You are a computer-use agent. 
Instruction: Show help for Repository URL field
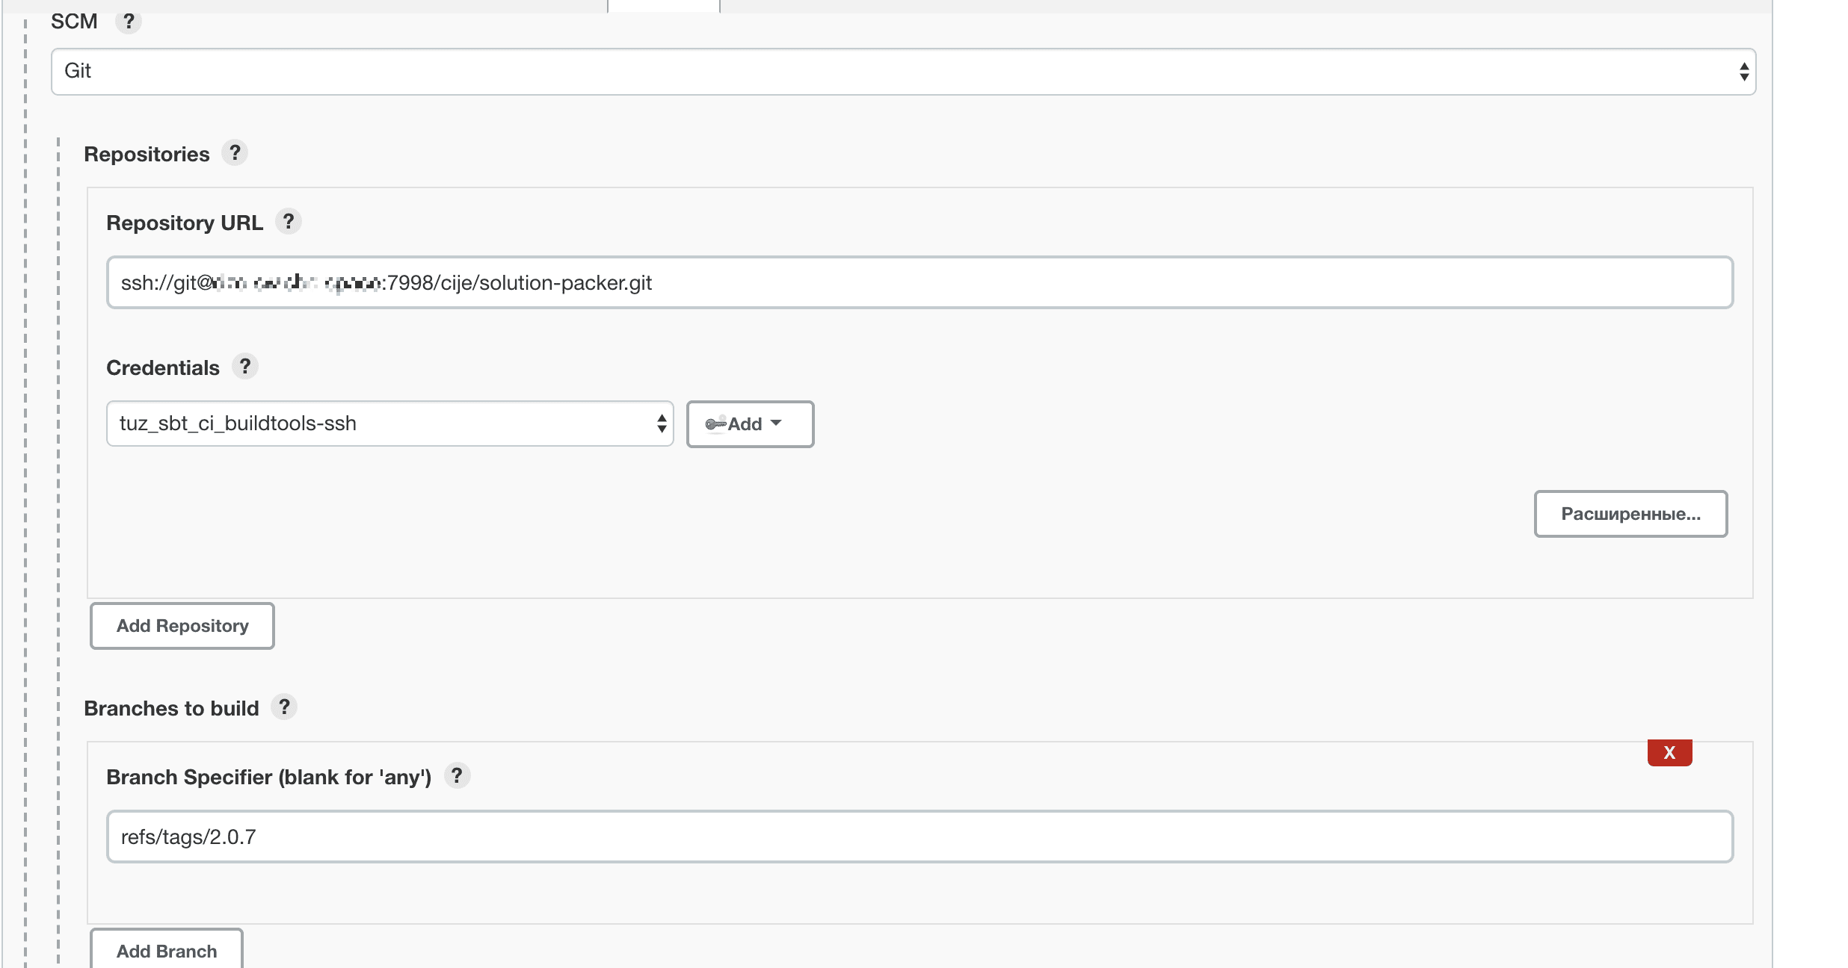tap(289, 222)
